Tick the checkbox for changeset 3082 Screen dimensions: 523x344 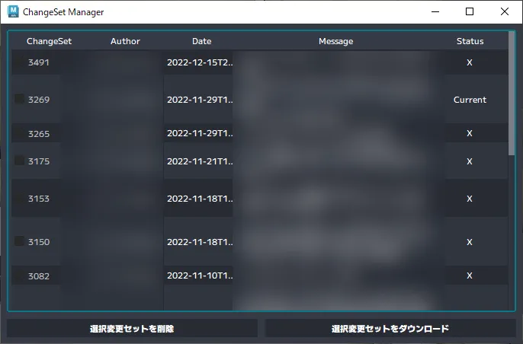[x=19, y=276]
